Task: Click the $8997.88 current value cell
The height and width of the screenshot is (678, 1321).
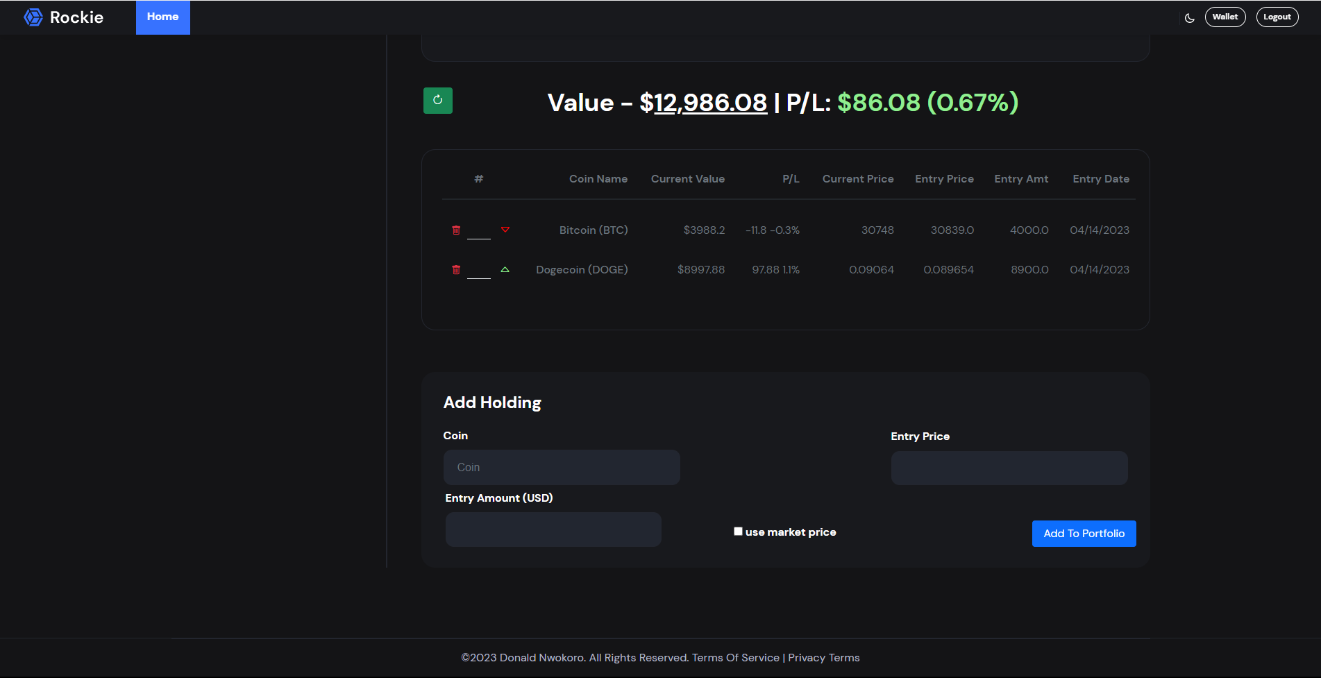Action: pyautogui.click(x=701, y=270)
